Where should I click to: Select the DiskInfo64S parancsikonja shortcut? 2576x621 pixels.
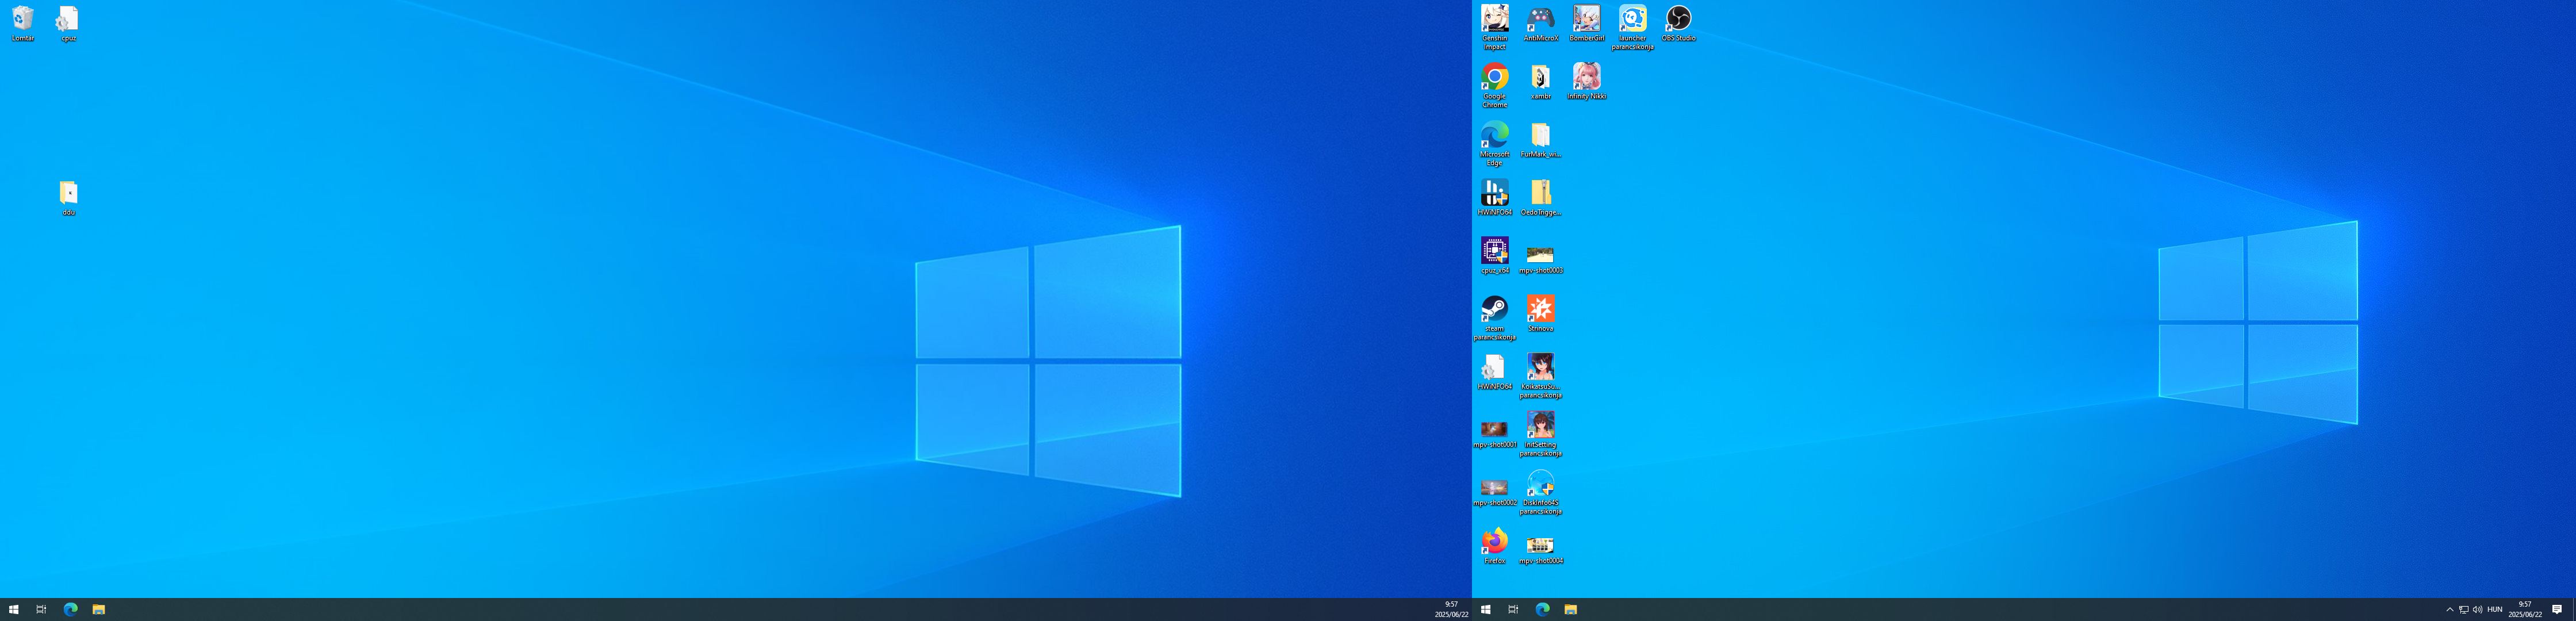pos(1541,492)
